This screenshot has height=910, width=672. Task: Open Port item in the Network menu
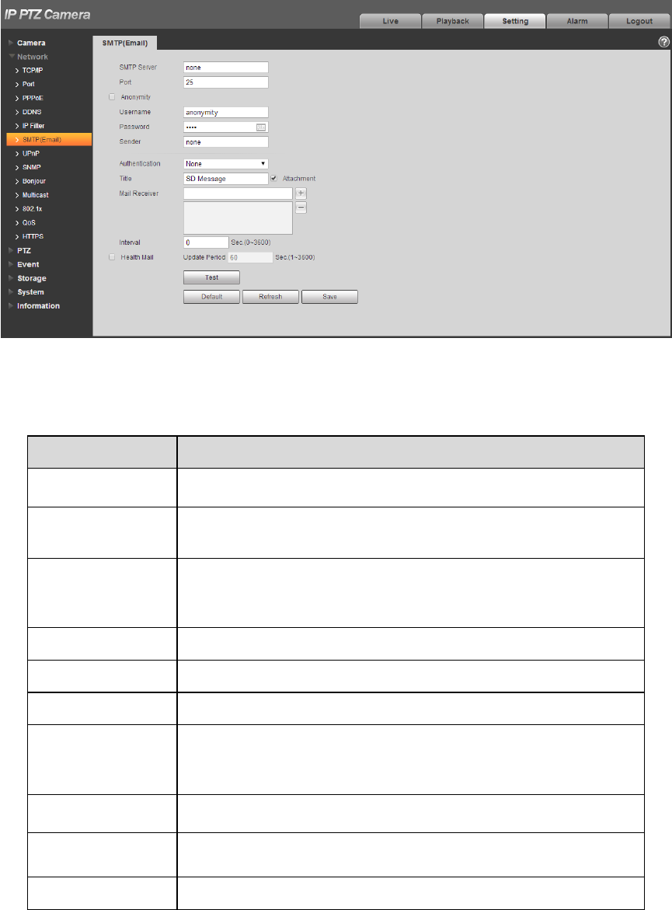coord(28,84)
